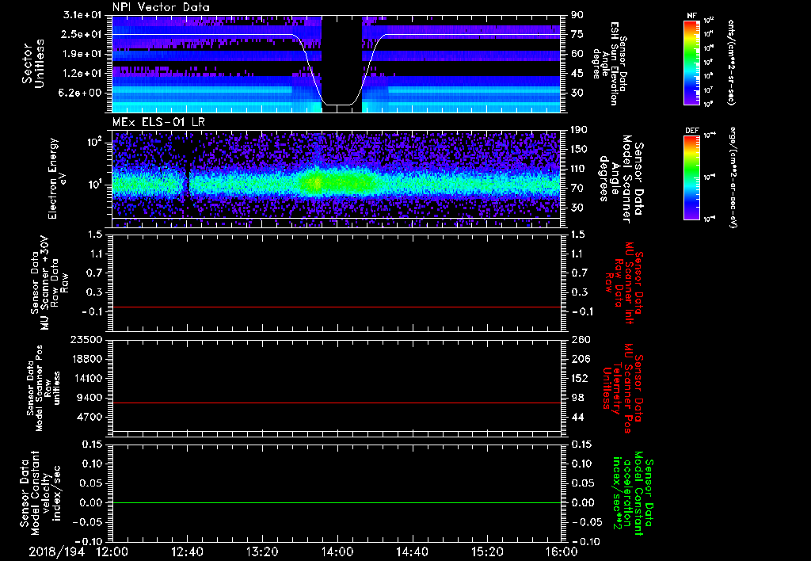Click the cnts/(cm**2-sr-sec) units label
This screenshot has width=811, height=561.
coord(731,63)
